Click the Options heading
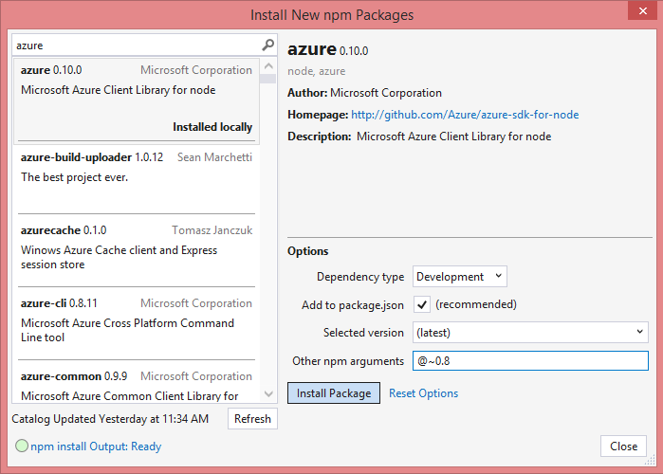The image size is (663, 474). pos(308,251)
